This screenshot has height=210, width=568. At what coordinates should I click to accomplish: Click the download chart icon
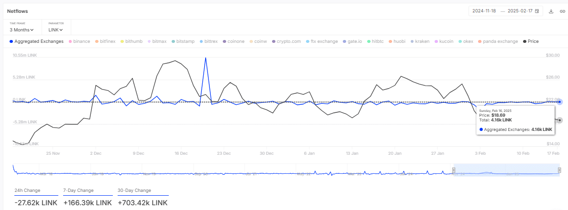pyautogui.click(x=551, y=11)
